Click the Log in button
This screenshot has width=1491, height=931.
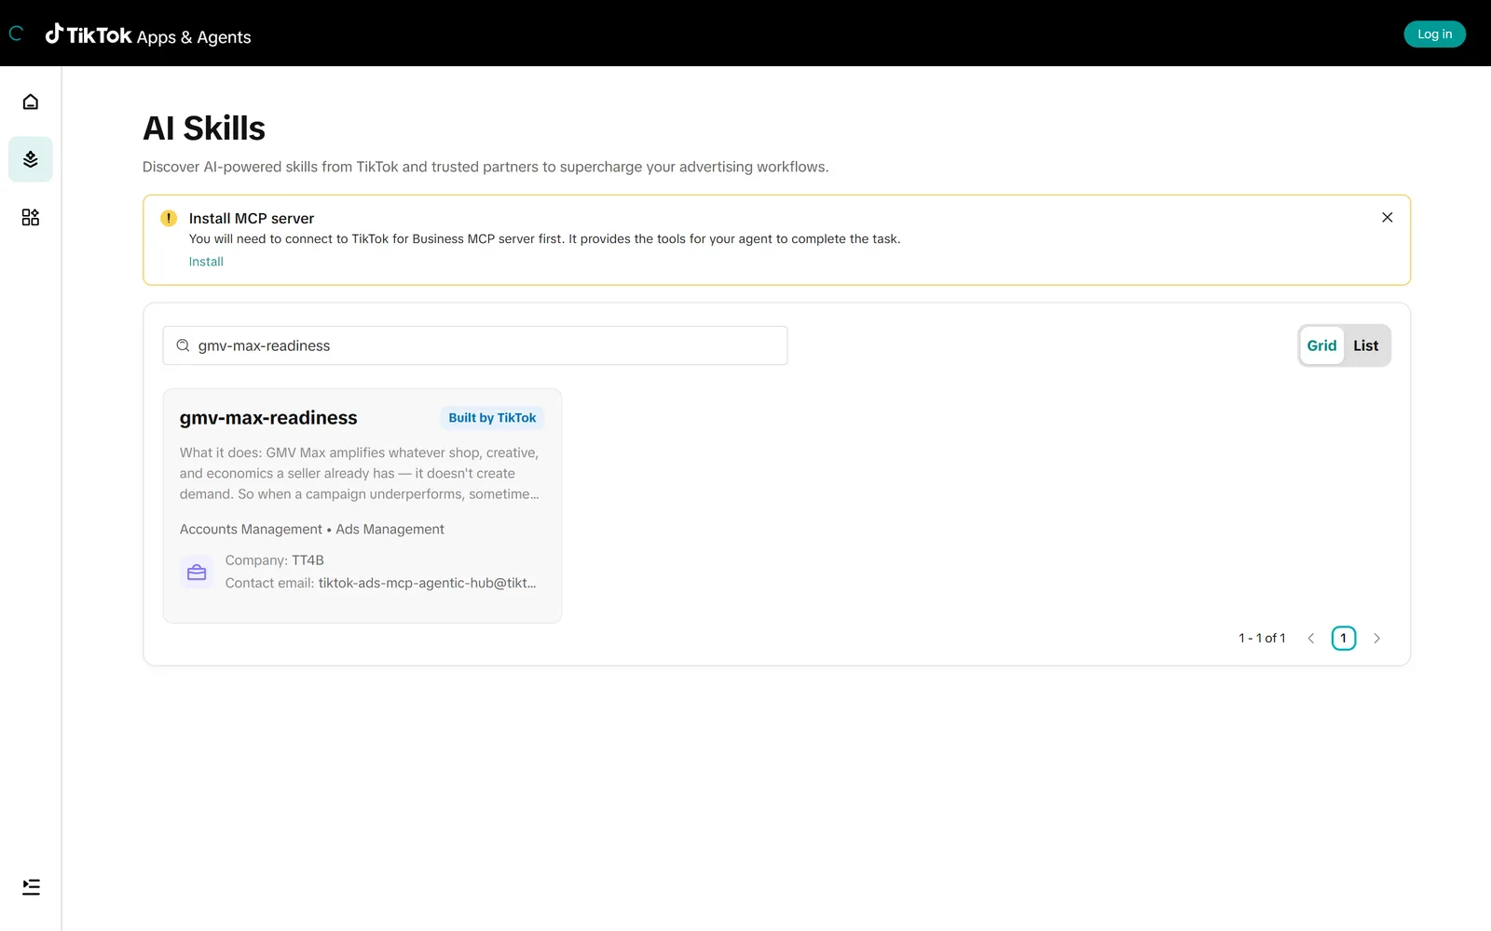(1434, 34)
